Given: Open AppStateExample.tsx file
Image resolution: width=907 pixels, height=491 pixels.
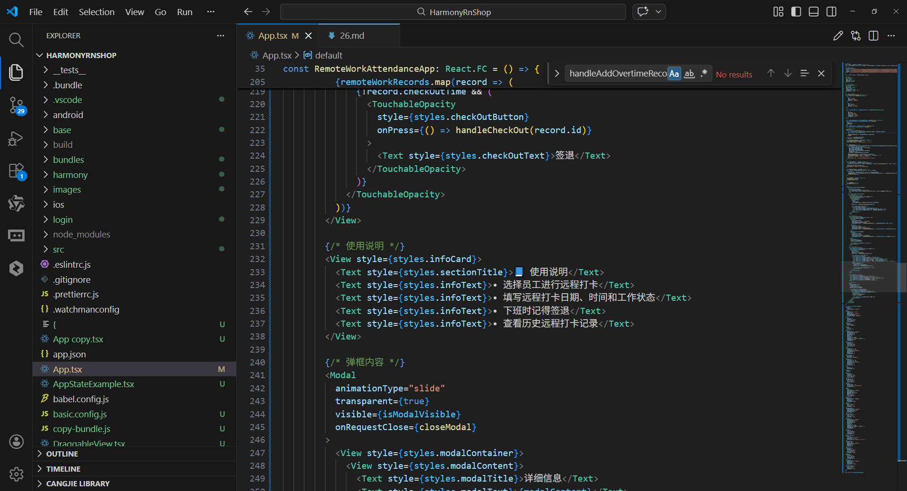Looking at the screenshot, I should tap(135, 384).
